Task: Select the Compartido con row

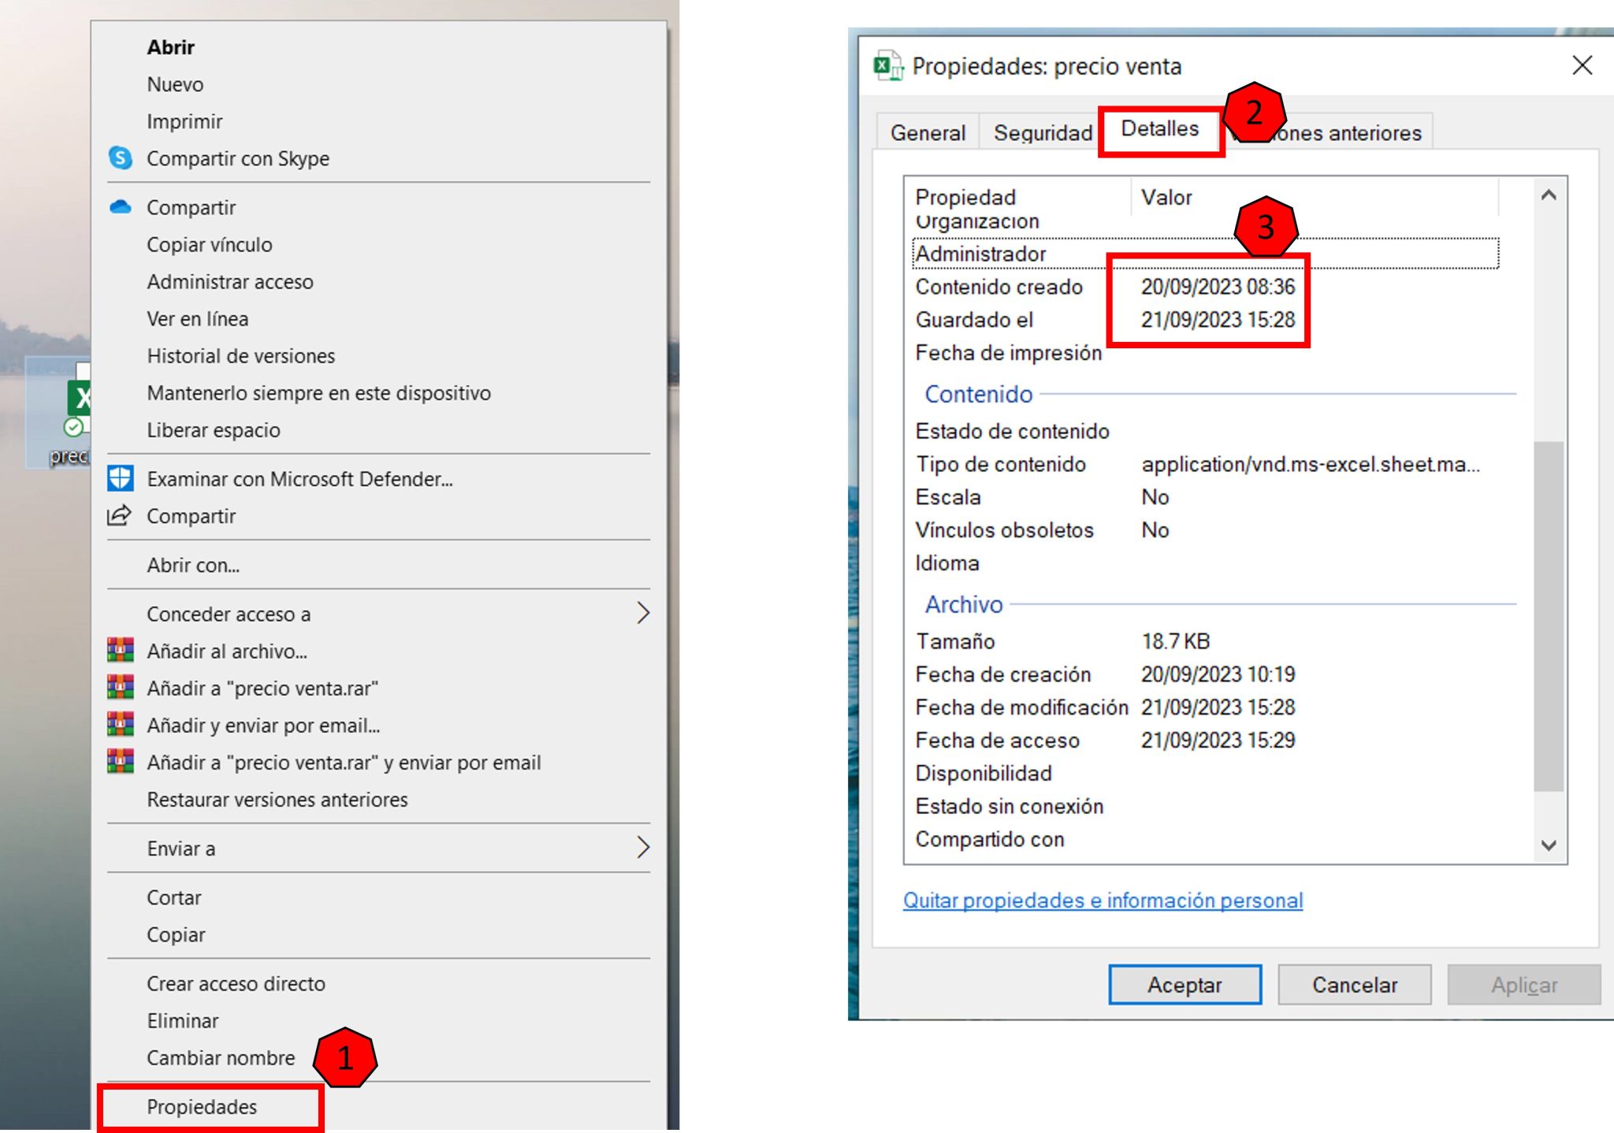Action: 1206,840
